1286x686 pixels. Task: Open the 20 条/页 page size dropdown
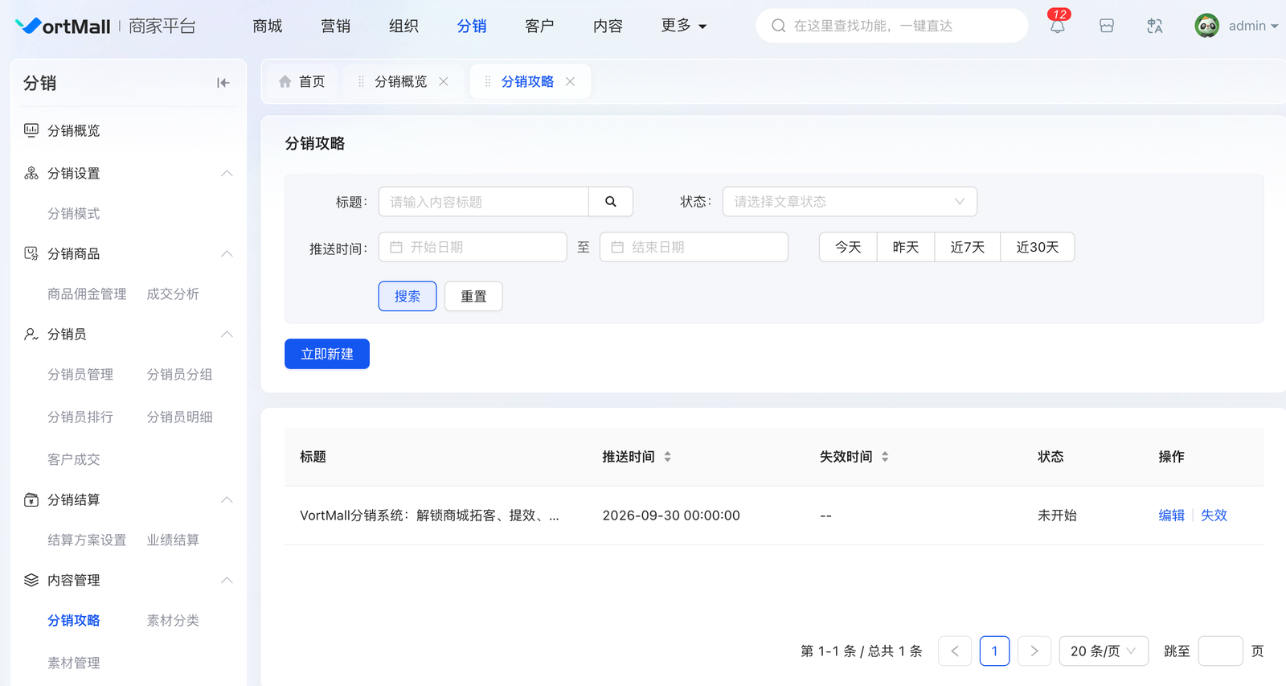[1103, 651]
